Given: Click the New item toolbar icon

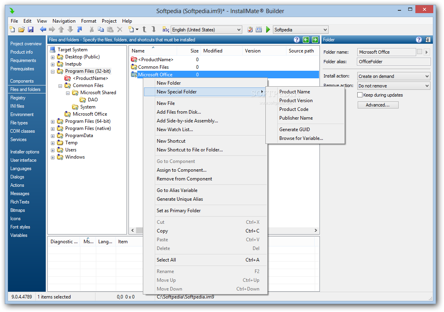Looking at the screenshot, I should coord(131,29).
